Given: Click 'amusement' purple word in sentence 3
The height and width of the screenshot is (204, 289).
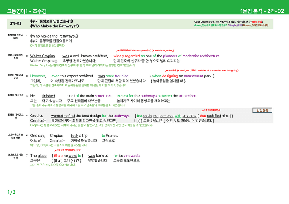Looking at the screenshot, I should [x=193, y=76].
